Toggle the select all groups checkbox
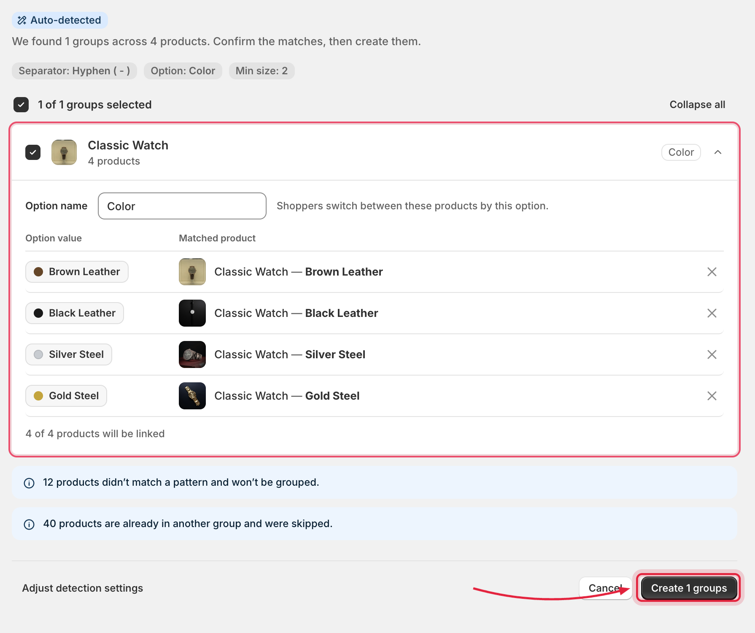This screenshot has height=633, width=755. (x=21, y=105)
